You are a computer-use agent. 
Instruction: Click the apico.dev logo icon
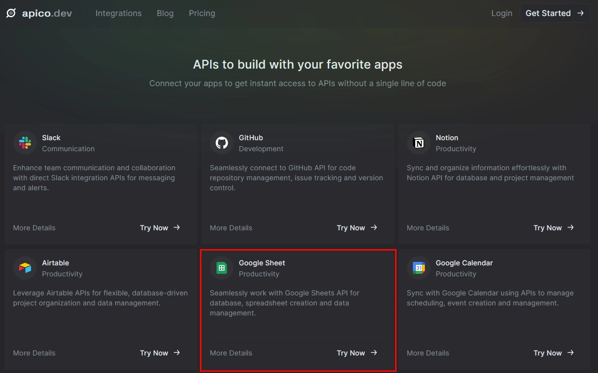pyautogui.click(x=11, y=13)
